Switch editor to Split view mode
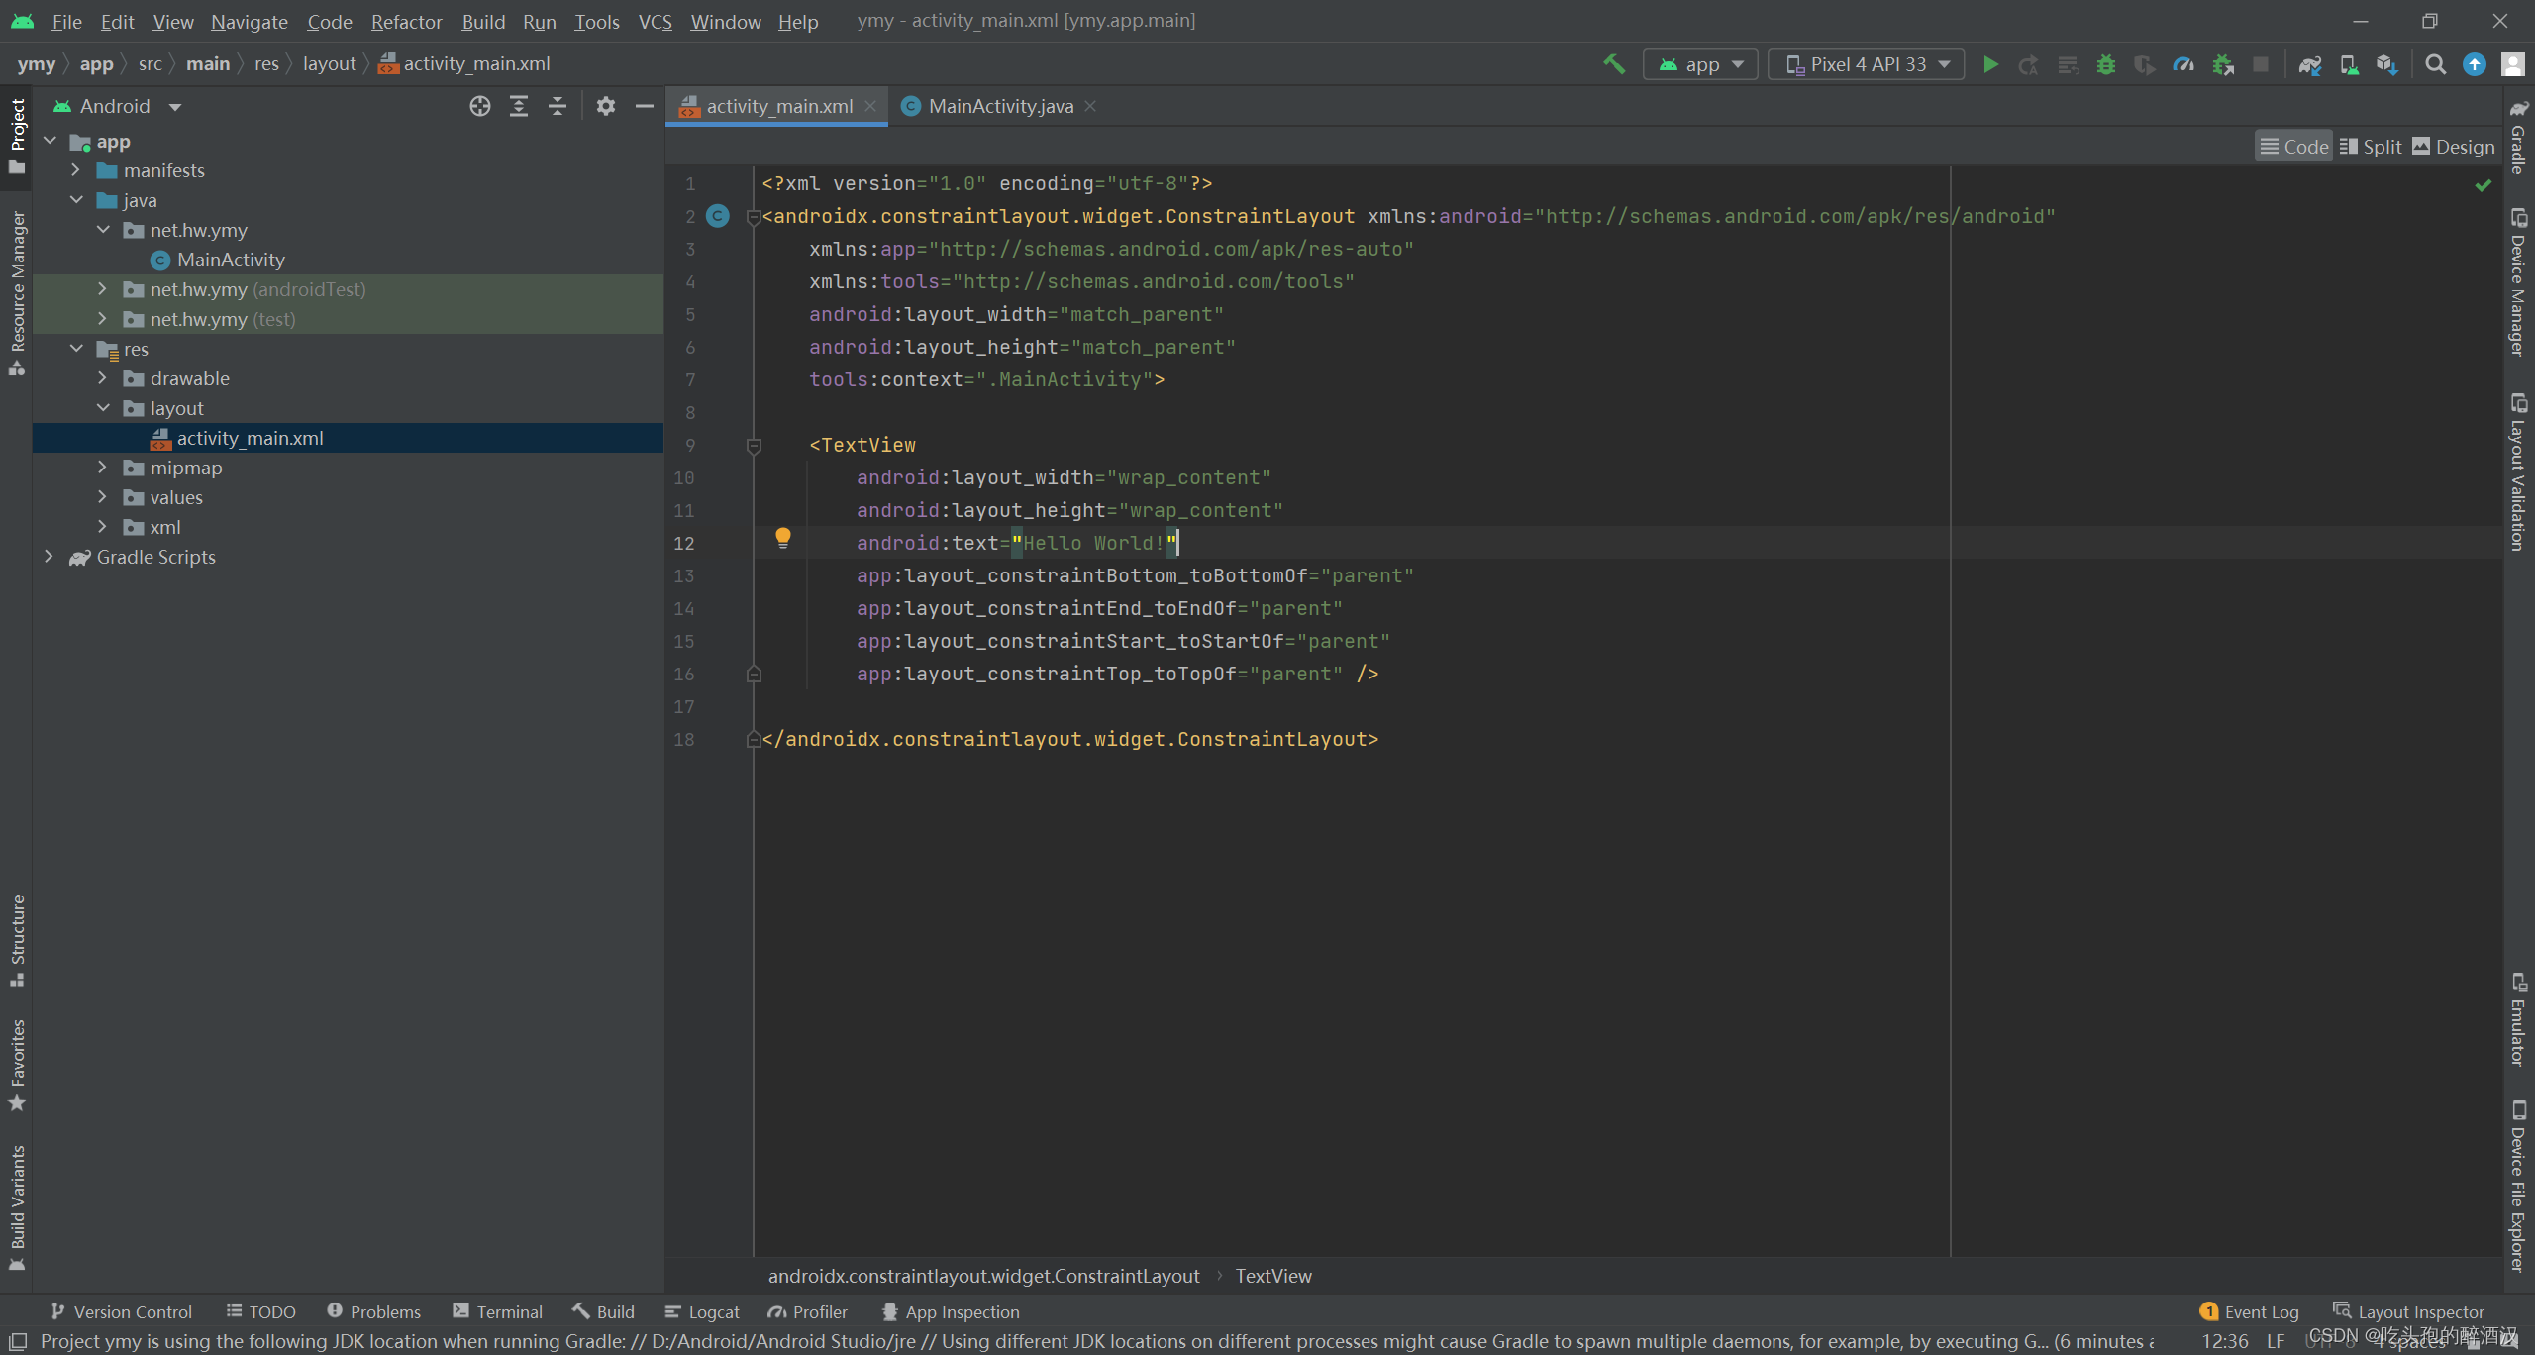Image resolution: width=2535 pixels, height=1355 pixels. click(2371, 147)
